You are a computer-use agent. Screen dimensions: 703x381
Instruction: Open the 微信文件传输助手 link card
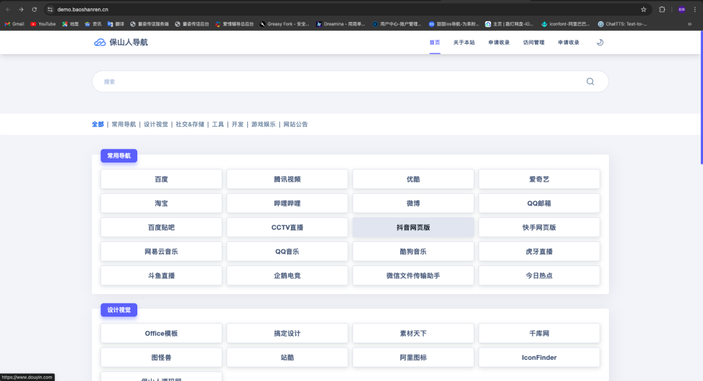click(413, 275)
